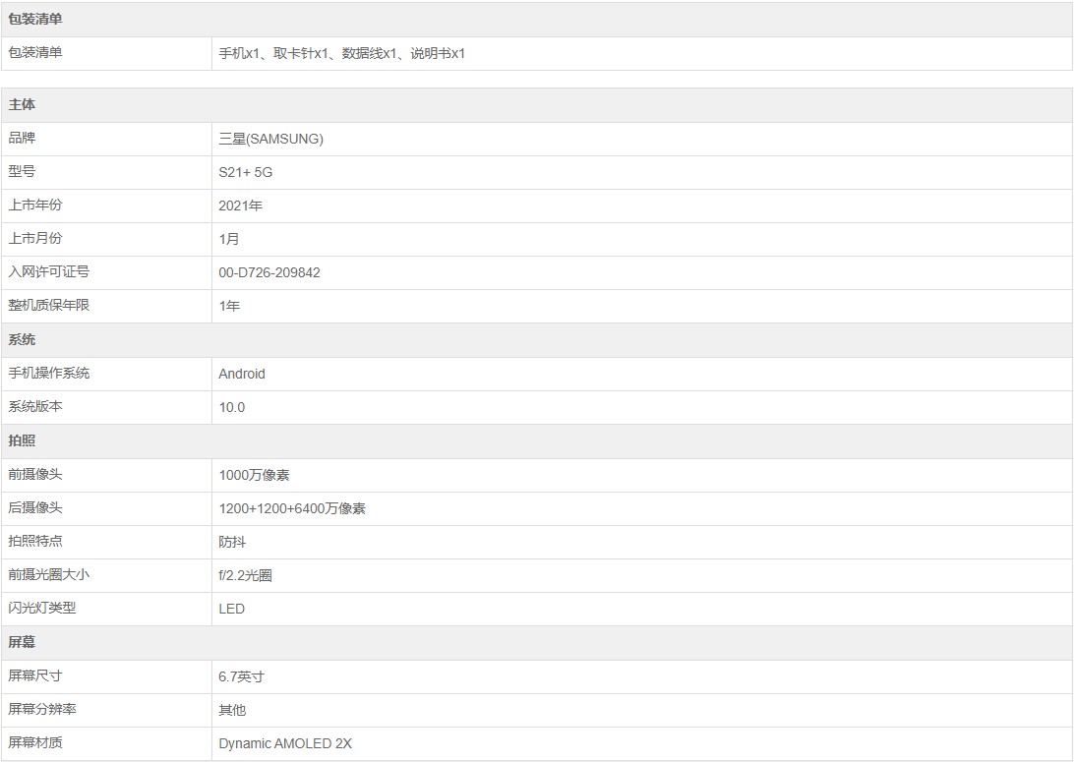Select the front camera value 1000万像素

tap(254, 475)
